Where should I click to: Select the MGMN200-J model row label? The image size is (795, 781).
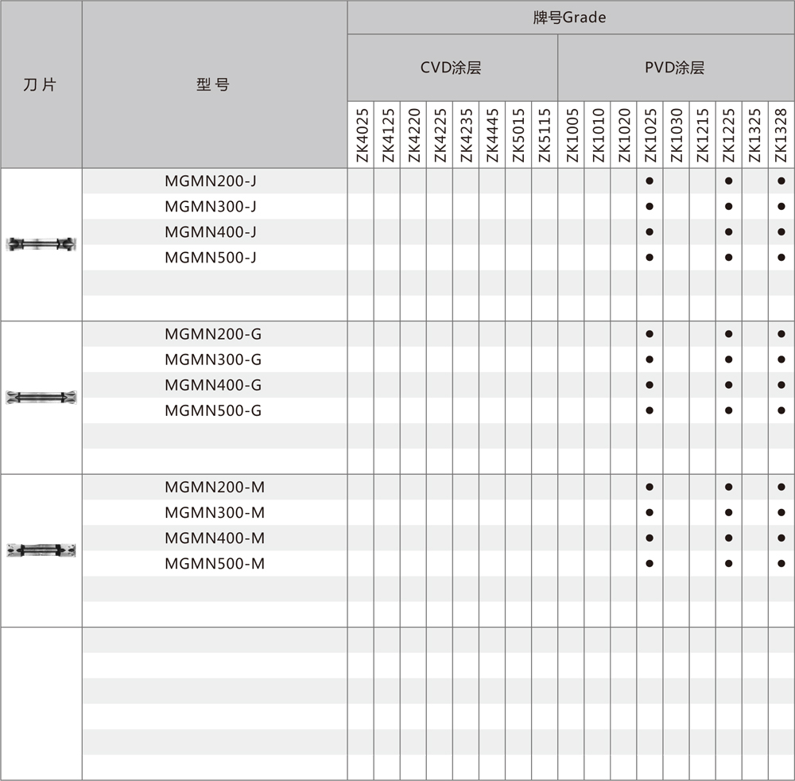pyautogui.click(x=211, y=181)
